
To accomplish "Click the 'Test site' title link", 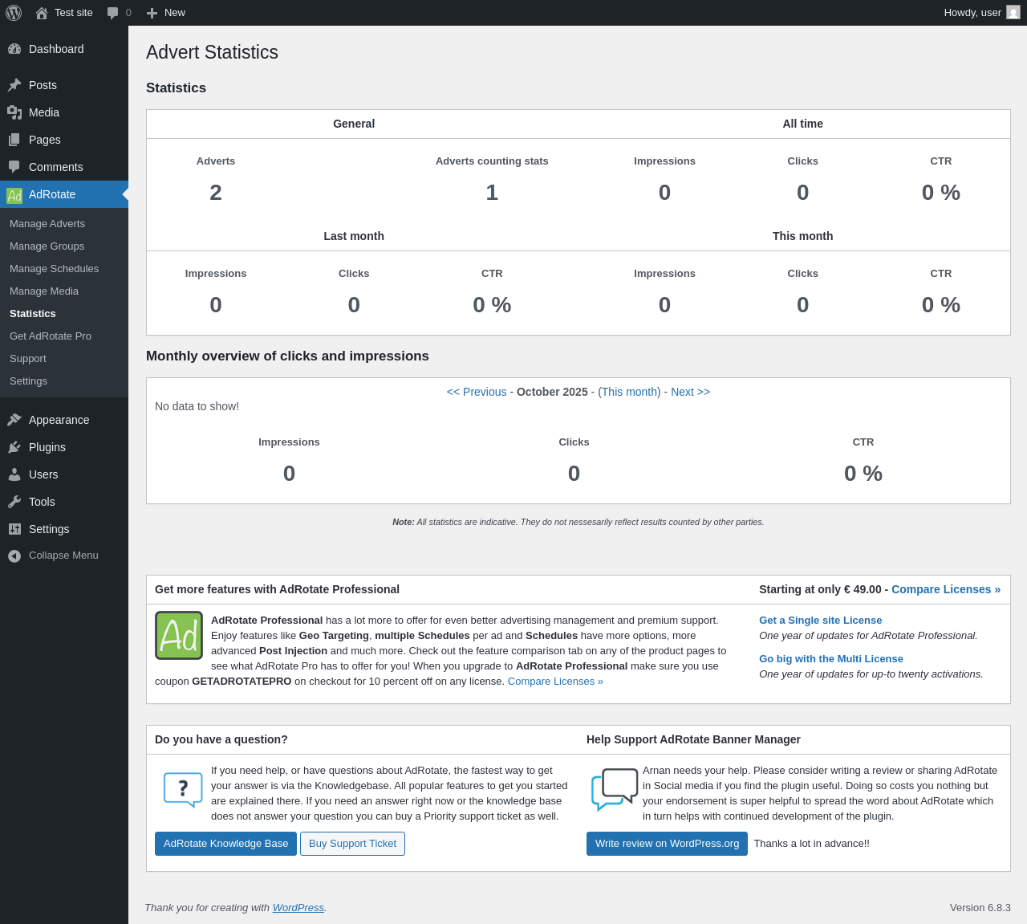I will click(x=74, y=13).
